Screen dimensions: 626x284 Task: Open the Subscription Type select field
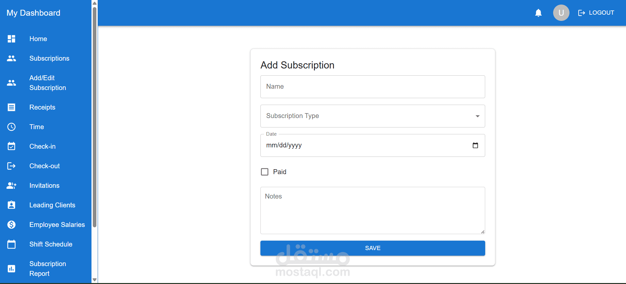click(x=373, y=116)
